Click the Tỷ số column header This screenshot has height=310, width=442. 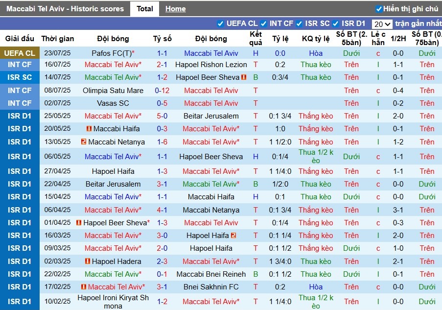(x=162, y=39)
